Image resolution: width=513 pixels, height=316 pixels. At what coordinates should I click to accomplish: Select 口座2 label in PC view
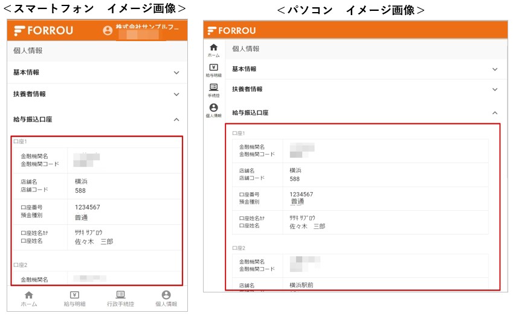click(x=239, y=248)
